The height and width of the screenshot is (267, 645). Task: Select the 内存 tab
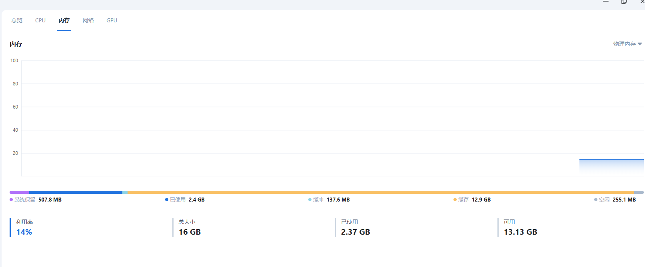[64, 20]
